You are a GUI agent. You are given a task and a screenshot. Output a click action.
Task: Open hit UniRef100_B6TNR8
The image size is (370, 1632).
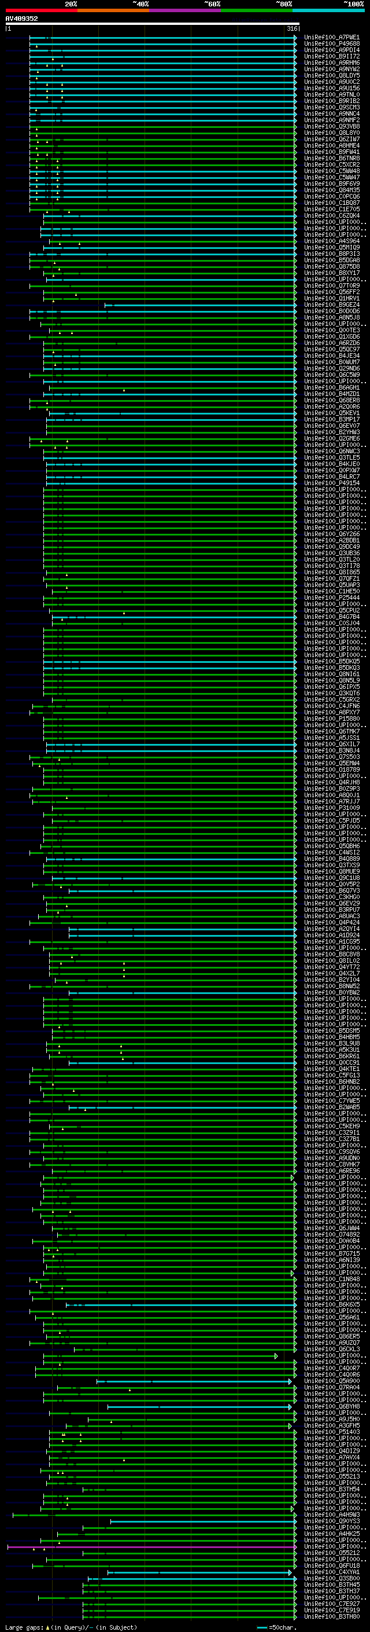pos(331,159)
